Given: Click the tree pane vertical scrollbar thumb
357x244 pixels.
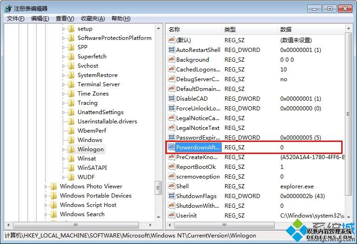Looking at the screenshot, I should (159, 188).
